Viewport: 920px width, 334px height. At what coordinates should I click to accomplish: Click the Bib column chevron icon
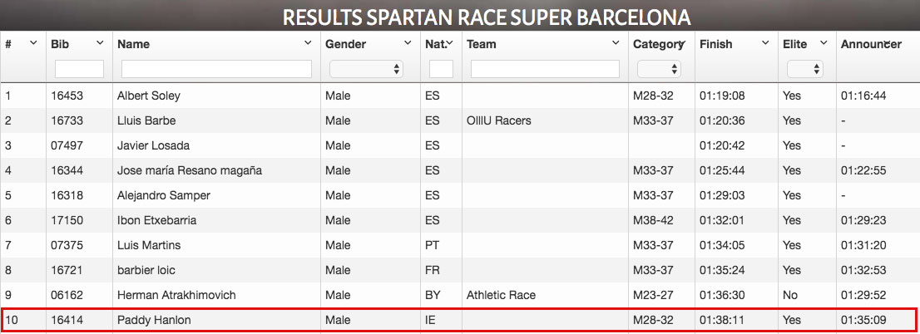pos(100,42)
